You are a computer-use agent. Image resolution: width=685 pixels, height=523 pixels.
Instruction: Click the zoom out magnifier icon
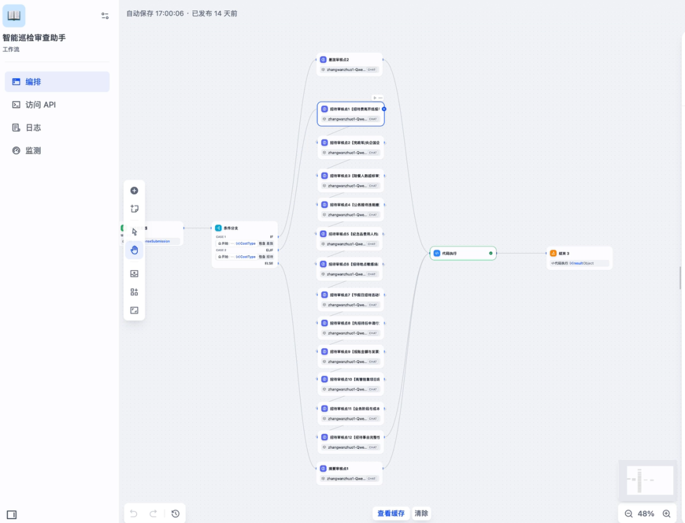click(x=629, y=513)
